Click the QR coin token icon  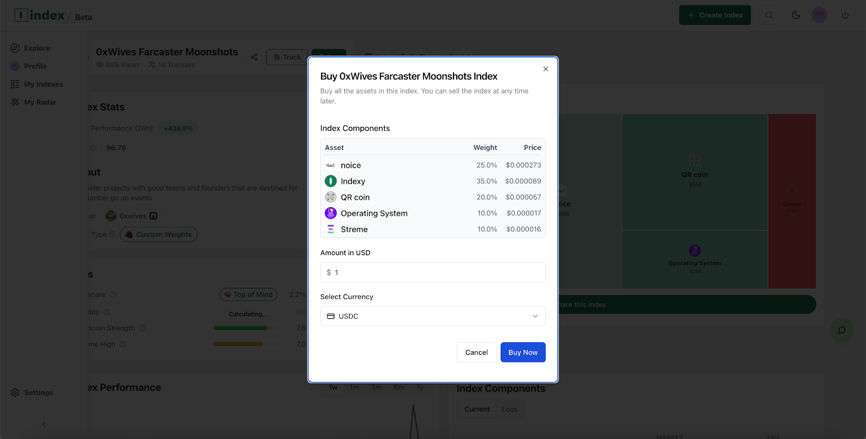pos(331,197)
